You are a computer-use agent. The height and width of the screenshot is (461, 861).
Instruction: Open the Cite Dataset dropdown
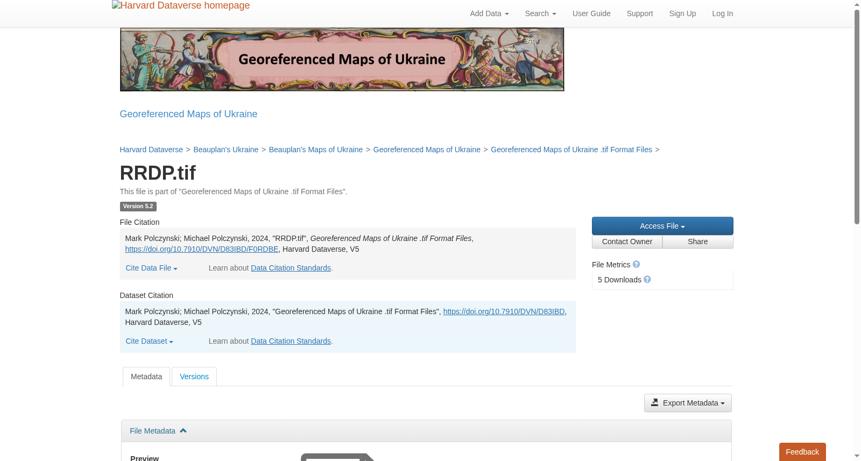coord(149,341)
